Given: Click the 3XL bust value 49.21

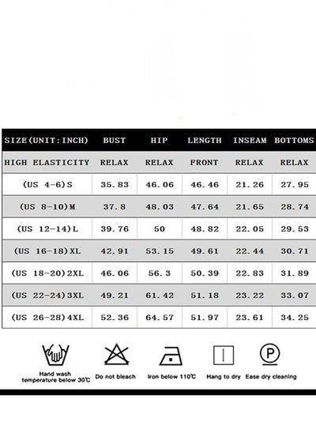Looking at the screenshot, I should point(115,296).
